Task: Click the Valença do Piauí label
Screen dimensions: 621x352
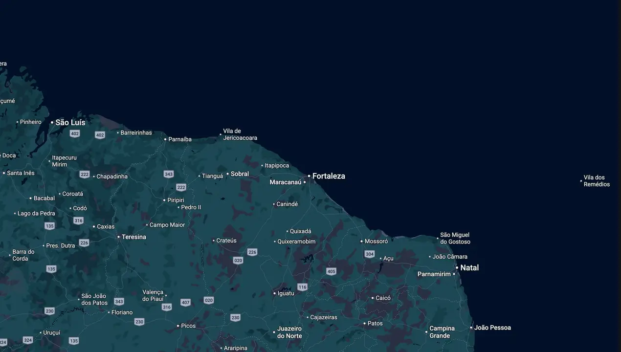Action: coord(153,296)
